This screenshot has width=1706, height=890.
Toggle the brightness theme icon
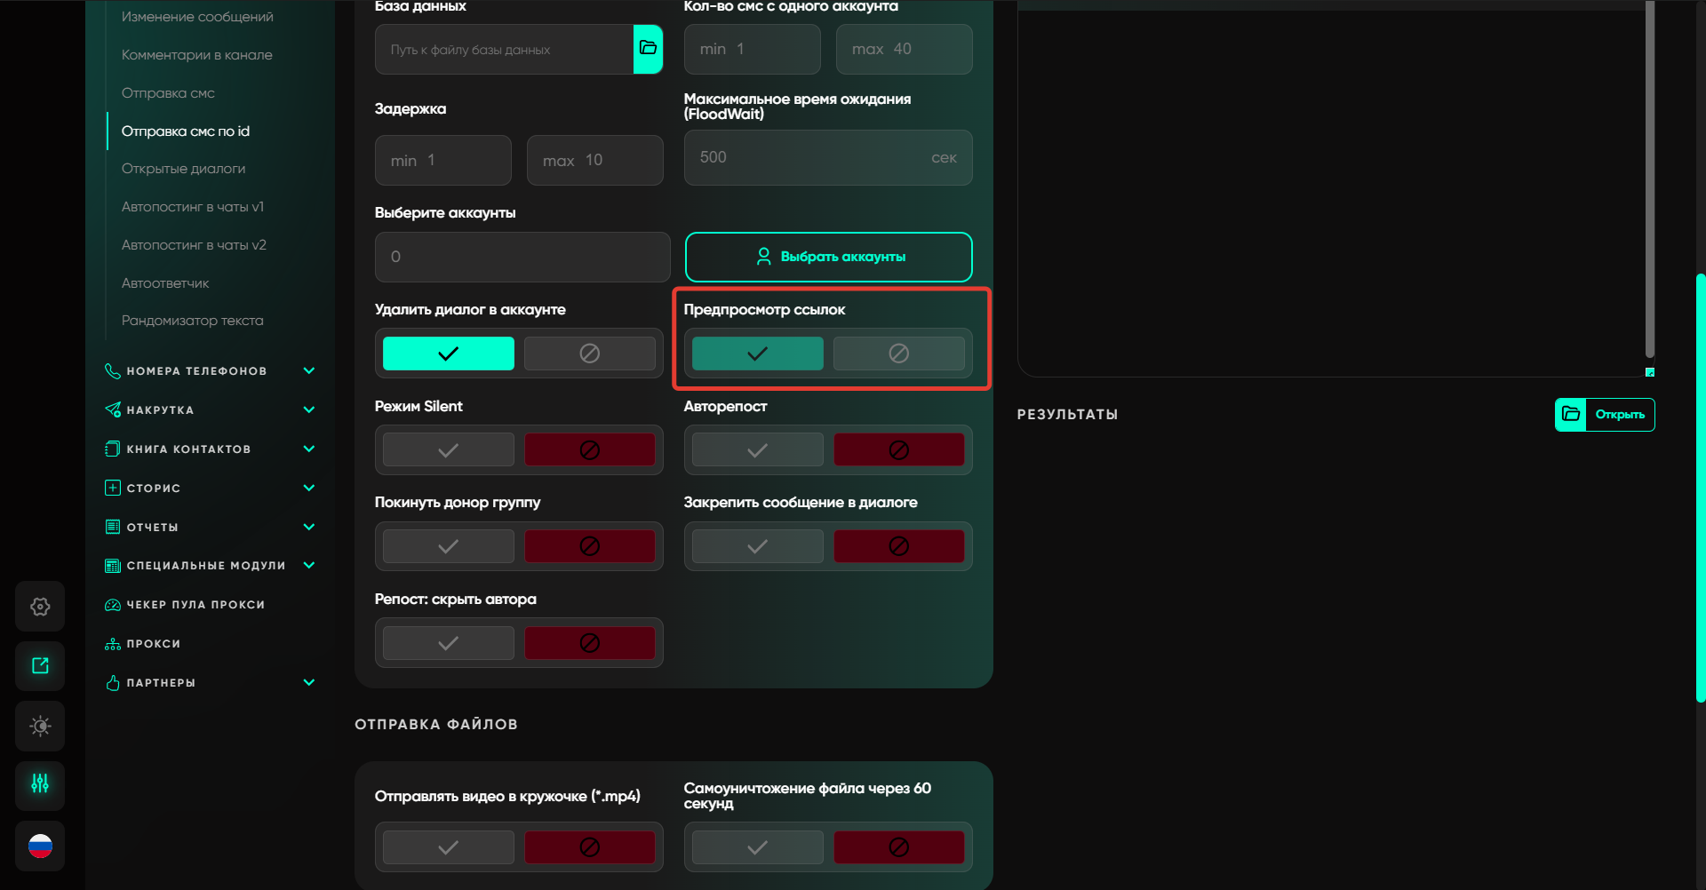[x=40, y=726]
